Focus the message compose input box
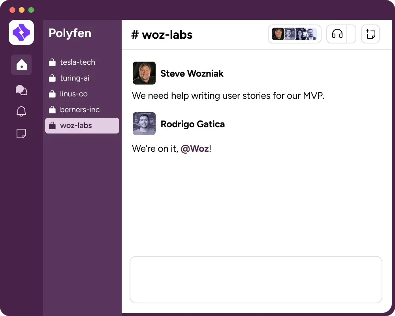 (256, 280)
